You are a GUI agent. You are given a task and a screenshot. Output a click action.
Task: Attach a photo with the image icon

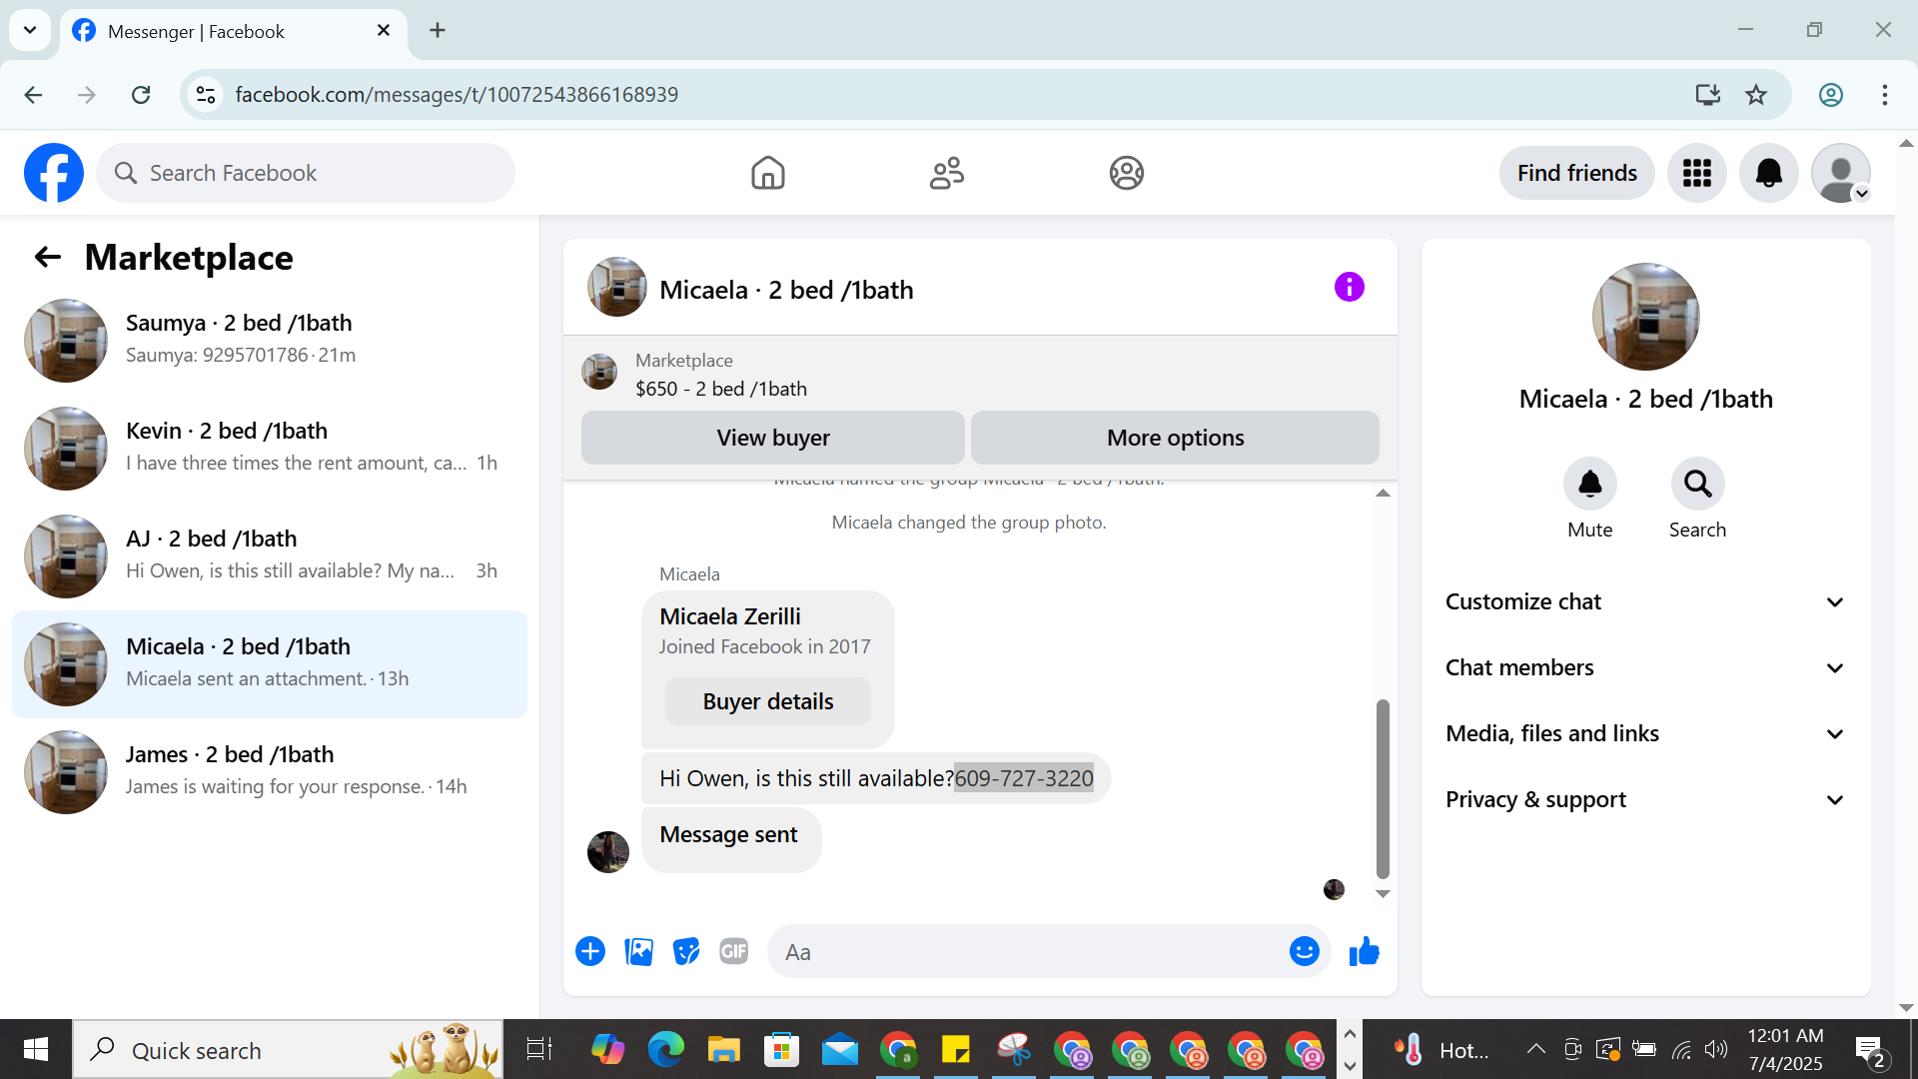point(638,952)
